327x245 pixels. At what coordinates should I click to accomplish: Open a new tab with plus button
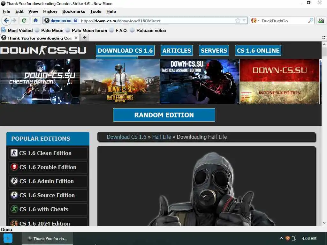(84, 38)
